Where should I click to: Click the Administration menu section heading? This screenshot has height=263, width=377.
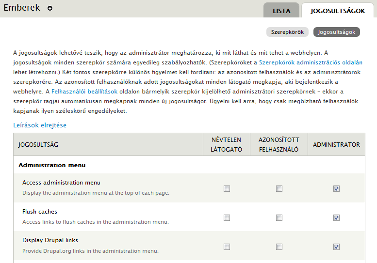[52, 165]
